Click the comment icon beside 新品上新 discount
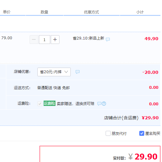The image size is (162, 162). pyautogui.click(x=108, y=39)
